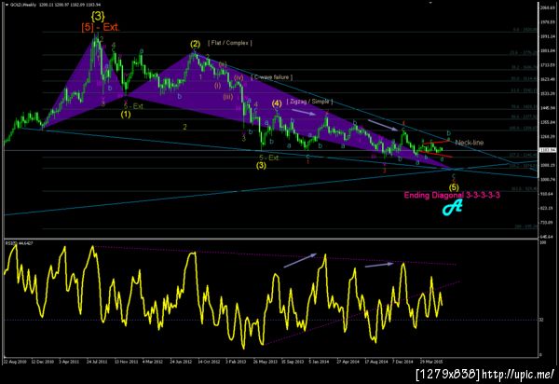Click the lilac arrow above the RSI peak
559x384 pixels.
tap(300, 260)
